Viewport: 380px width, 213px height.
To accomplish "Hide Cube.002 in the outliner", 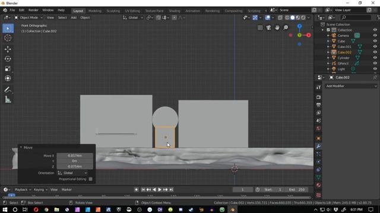I will 375,52.
